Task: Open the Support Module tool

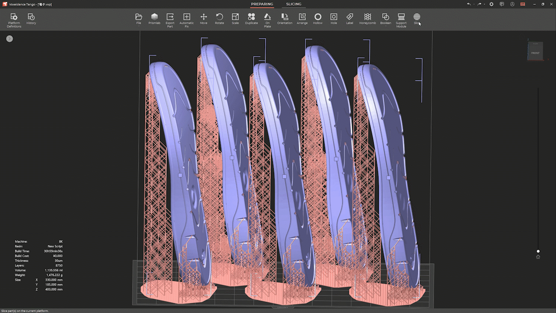Action: coord(401,19)
